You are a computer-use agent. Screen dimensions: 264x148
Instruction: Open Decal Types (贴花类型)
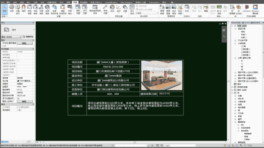click(x=174, y=9)
